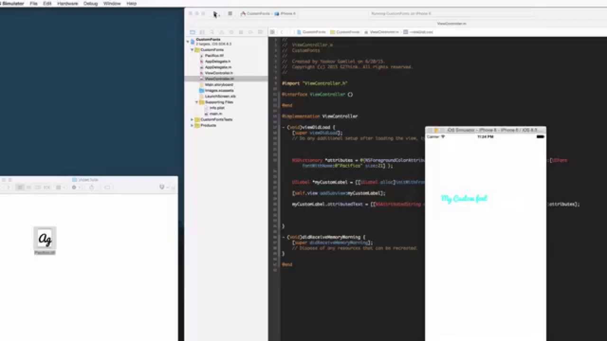Open the Hardware menu
The height and width of the screenshot is (341, 607).
click(x=67, y=3)
